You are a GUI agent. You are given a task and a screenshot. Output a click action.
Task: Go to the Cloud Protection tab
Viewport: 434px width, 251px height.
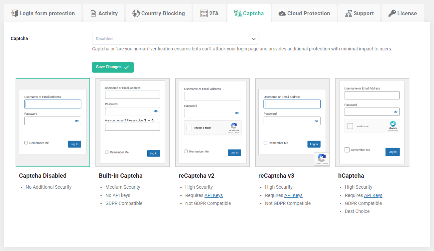pyautogui.click(x=304, y=13)
